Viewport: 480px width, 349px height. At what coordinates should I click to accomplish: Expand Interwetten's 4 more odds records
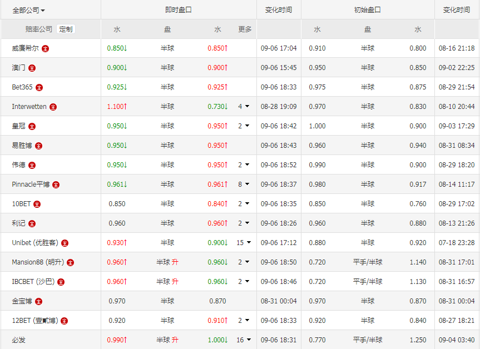point(244,107)
